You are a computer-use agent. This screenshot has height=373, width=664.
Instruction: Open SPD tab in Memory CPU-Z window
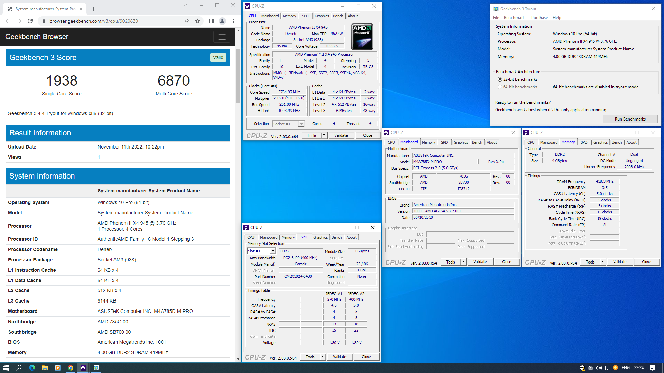click(x=584, y=142)
